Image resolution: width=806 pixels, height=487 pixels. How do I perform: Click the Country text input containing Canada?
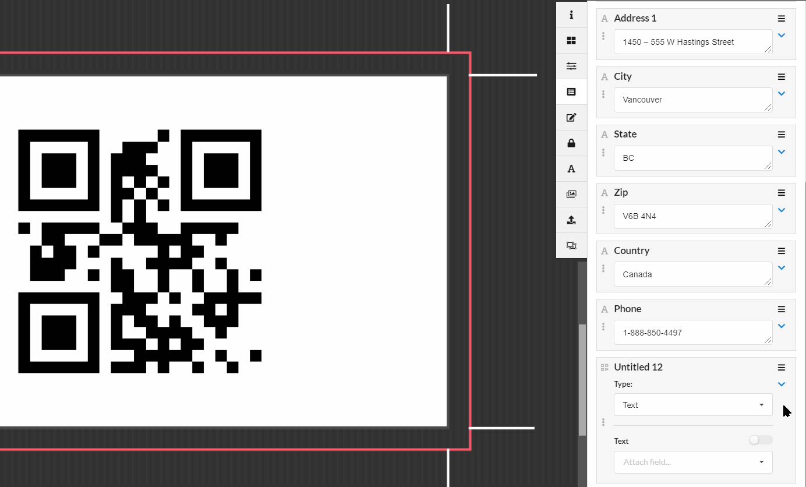pos(692,274)
